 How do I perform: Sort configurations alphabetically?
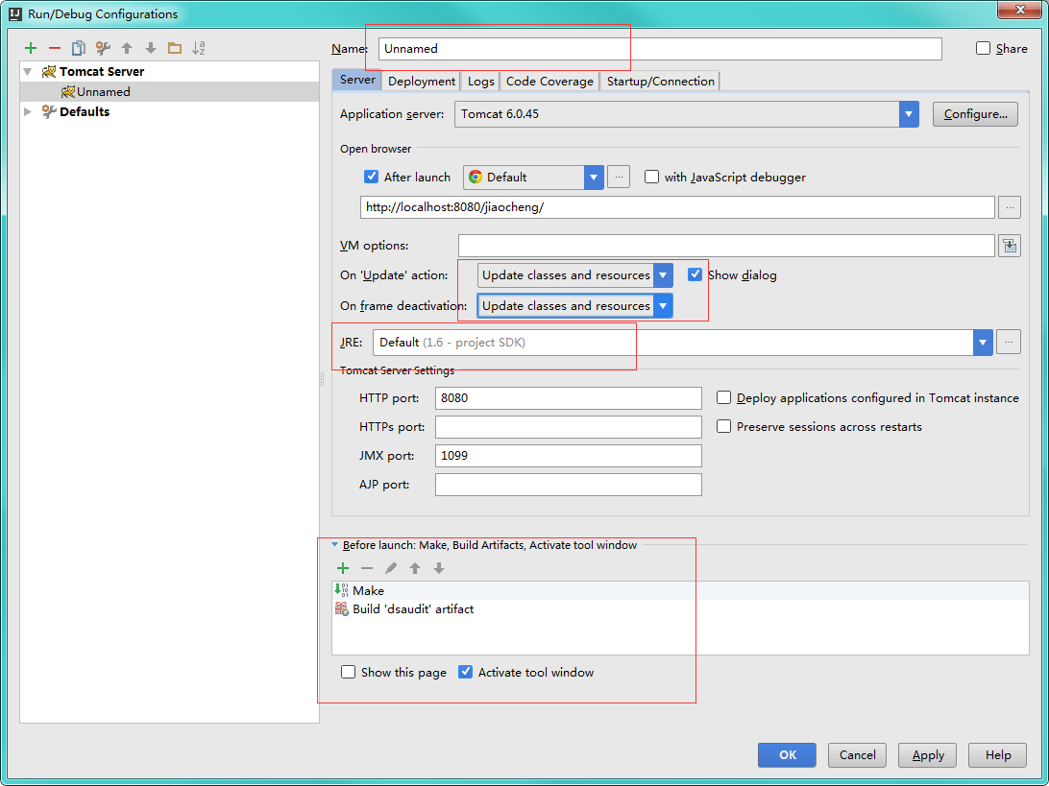[199, 48]
